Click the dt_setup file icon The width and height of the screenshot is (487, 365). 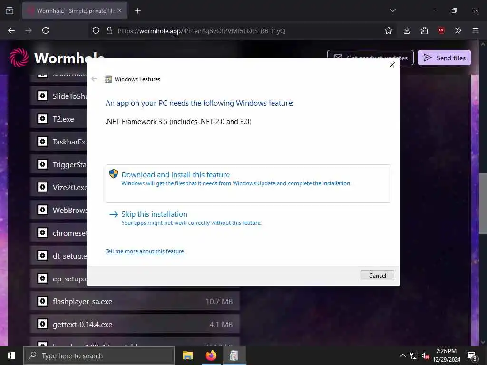pyautogui.click(x=42, y=255)
